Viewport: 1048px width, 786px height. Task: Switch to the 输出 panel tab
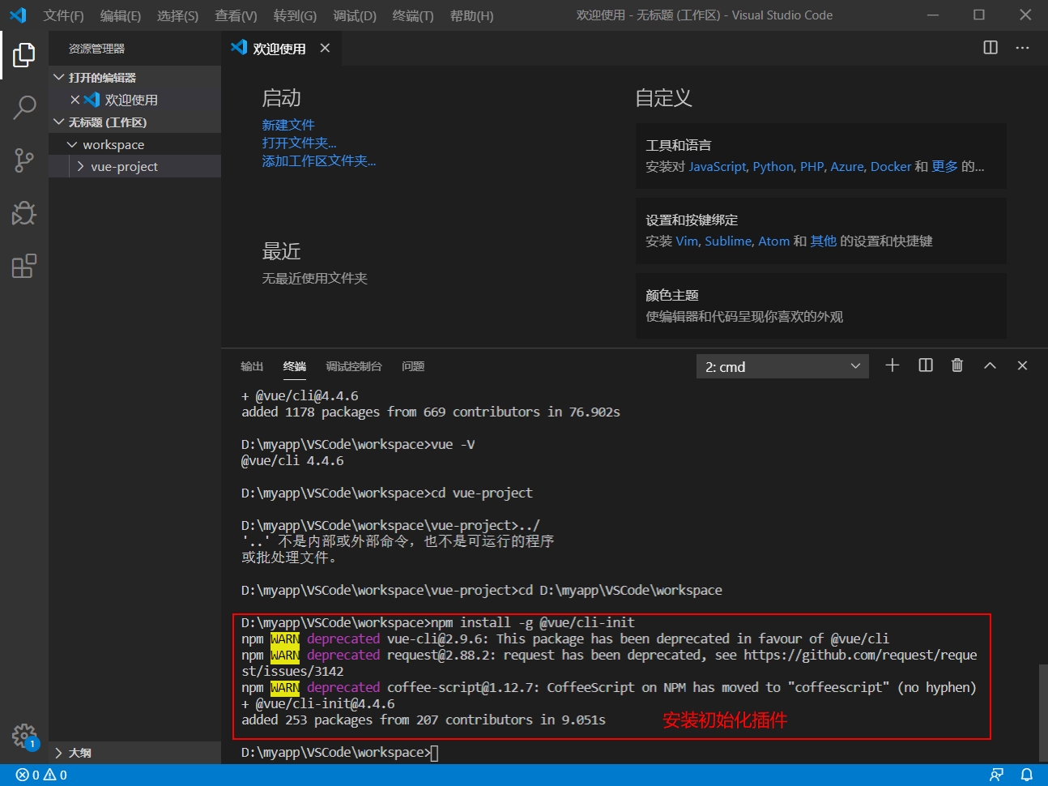[252, 366]
